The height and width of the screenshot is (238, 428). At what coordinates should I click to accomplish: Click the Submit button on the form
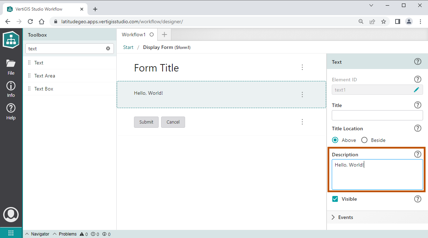click(146, 122)
